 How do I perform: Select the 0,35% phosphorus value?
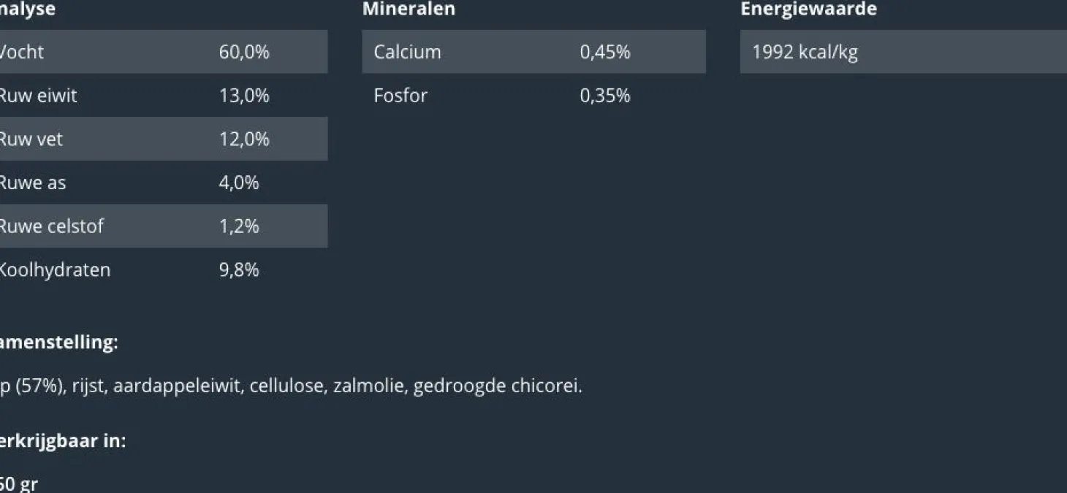[x=605, y=96]
